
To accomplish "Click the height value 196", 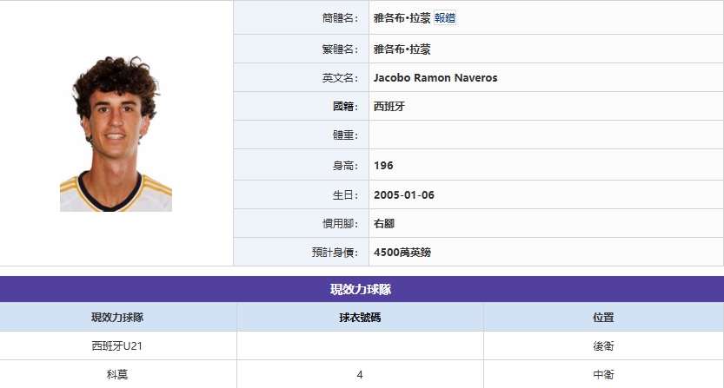I will tap(383, 166).
